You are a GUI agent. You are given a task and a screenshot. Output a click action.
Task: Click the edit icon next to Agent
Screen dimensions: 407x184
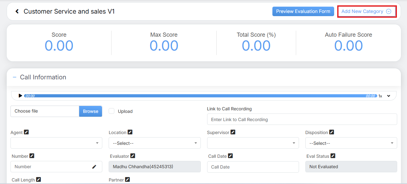pyautogui.click(x=26, y=132)
